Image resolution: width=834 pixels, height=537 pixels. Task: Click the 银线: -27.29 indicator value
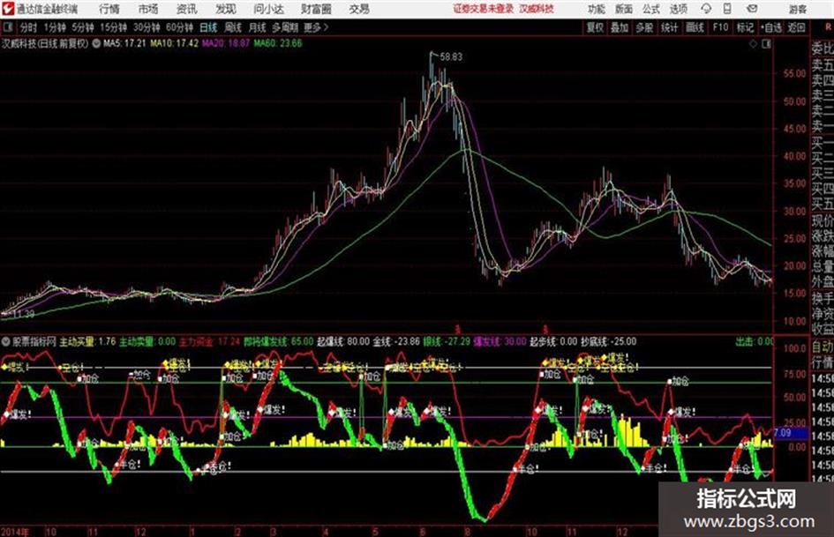447,341
